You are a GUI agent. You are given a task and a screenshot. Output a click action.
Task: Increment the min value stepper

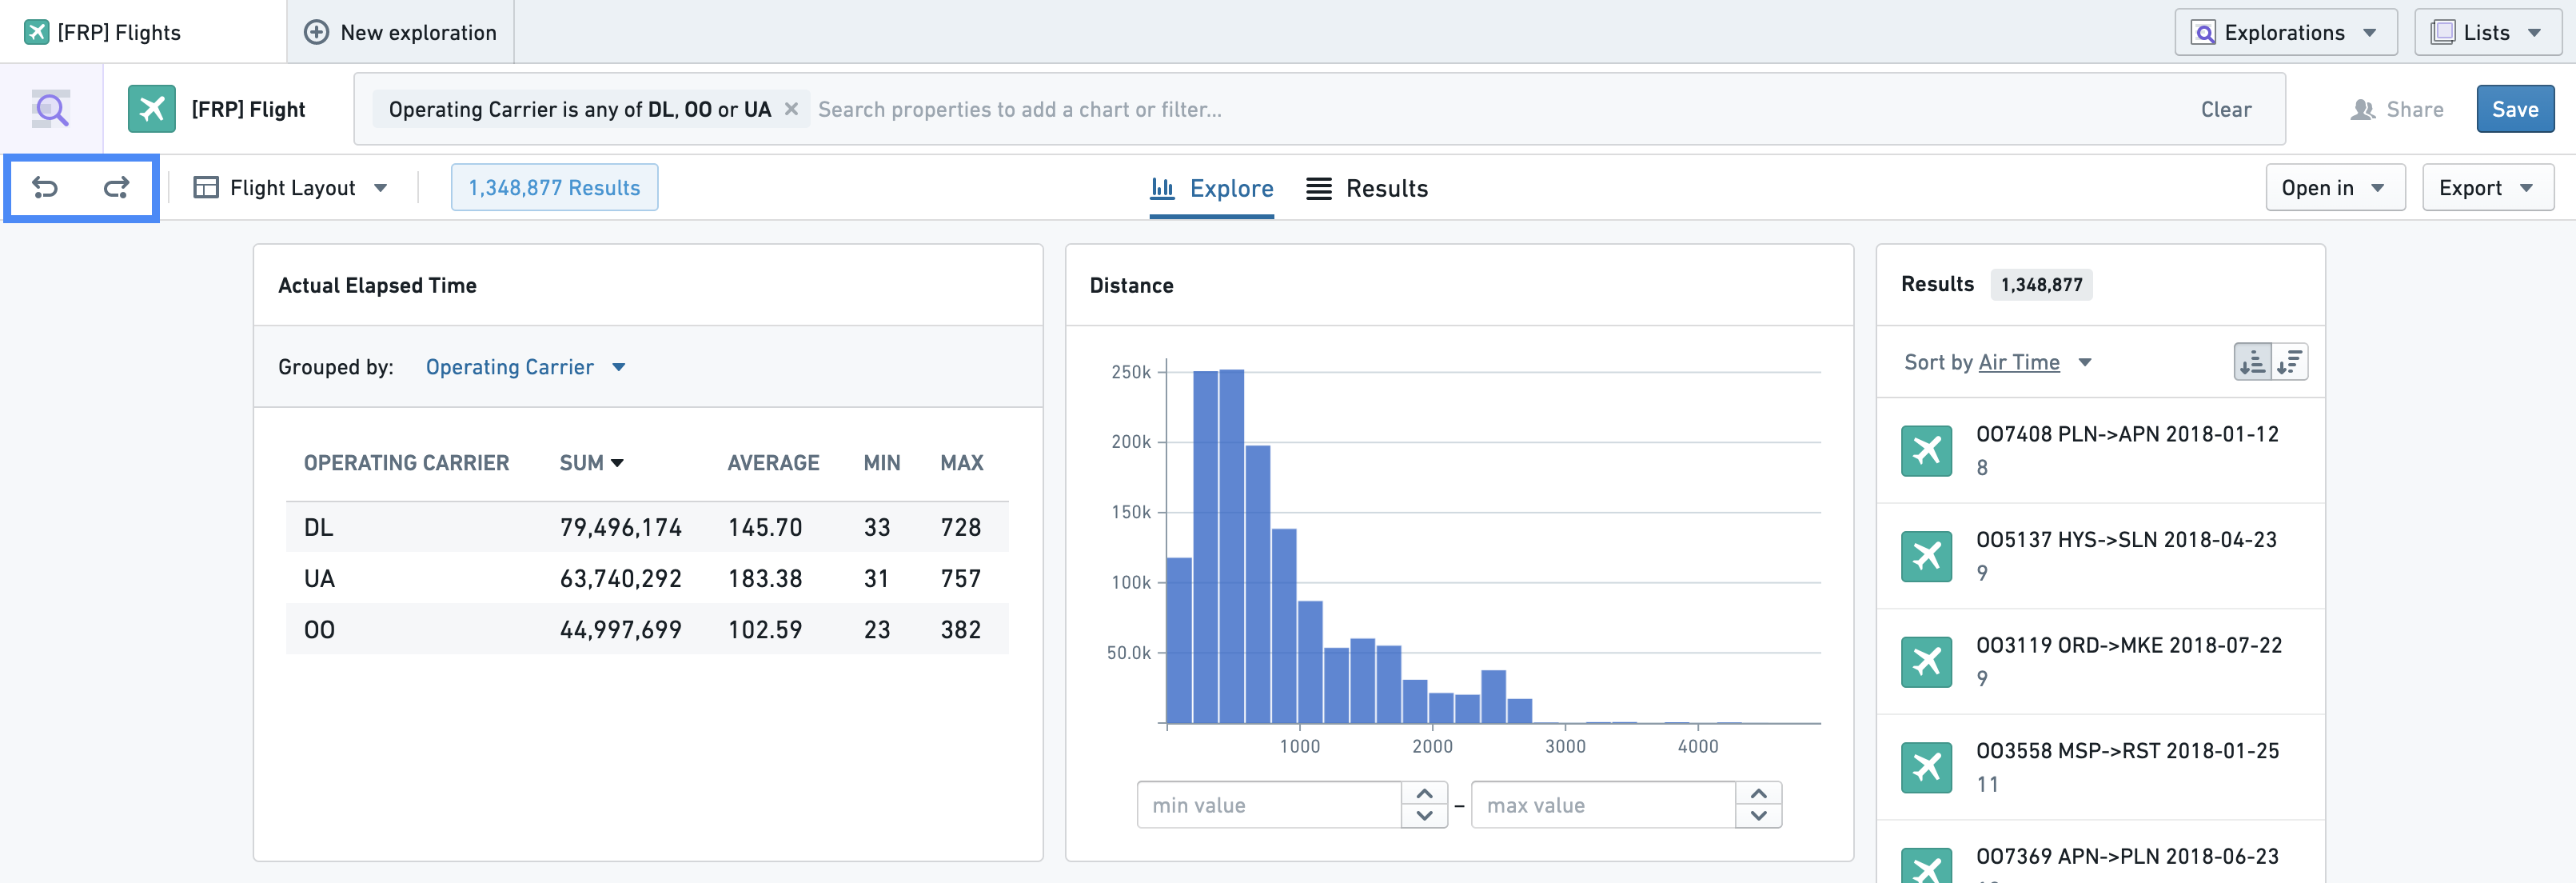[1425, 794]
